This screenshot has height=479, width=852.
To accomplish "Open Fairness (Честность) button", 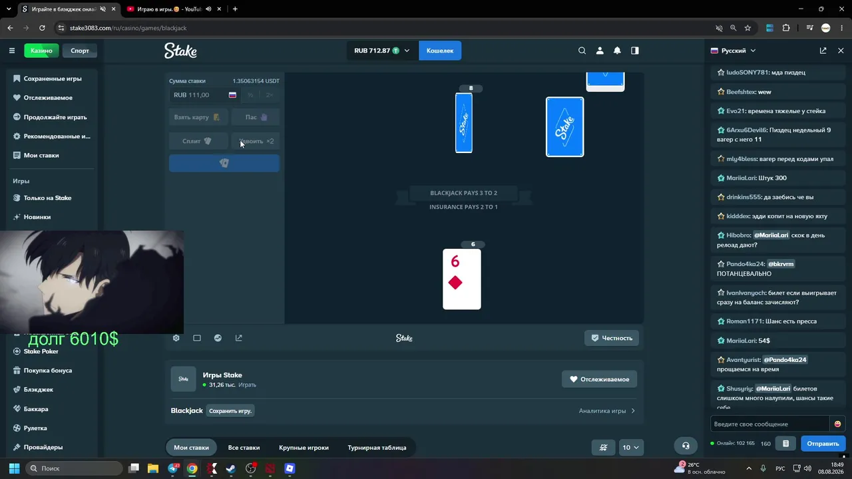I will tap(612, 338).
